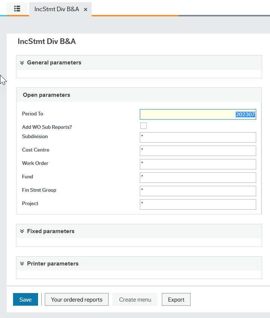
Task: Enable the Add WO Sub Reports checkbox
Action: [x=143, y=126]
